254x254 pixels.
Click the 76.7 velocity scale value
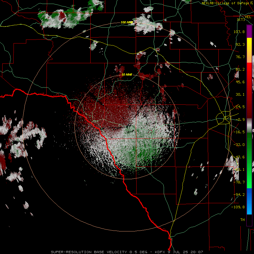[x=240, y=57]
